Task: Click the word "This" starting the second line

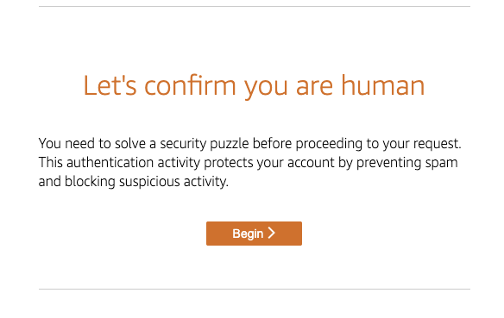Action: pos(50,162)
